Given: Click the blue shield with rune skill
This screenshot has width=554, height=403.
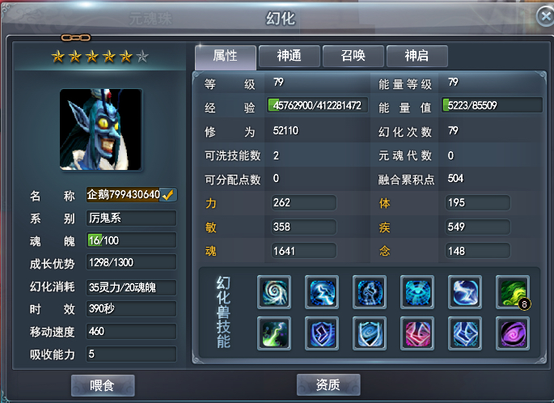Looking at the screenshot, I should pos(322,333).
